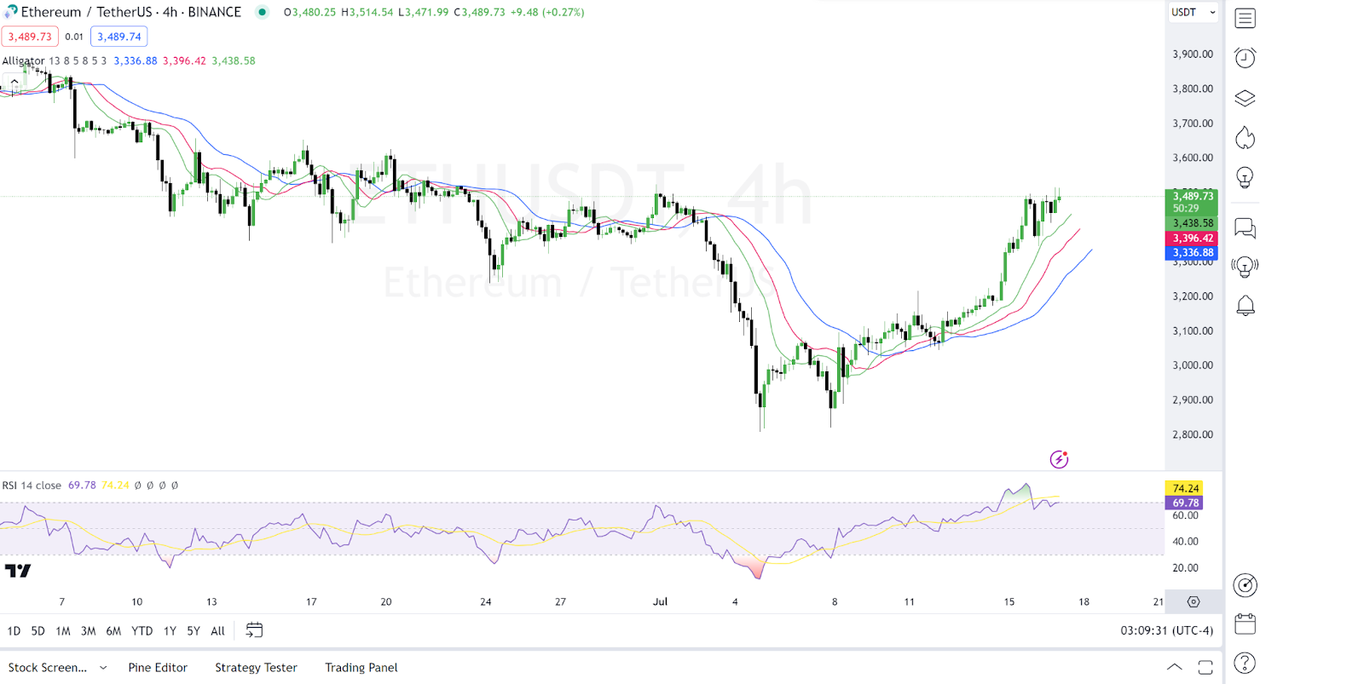Open the alerts clock icon
This screenshot has width=1364, height=684.
1245,57
